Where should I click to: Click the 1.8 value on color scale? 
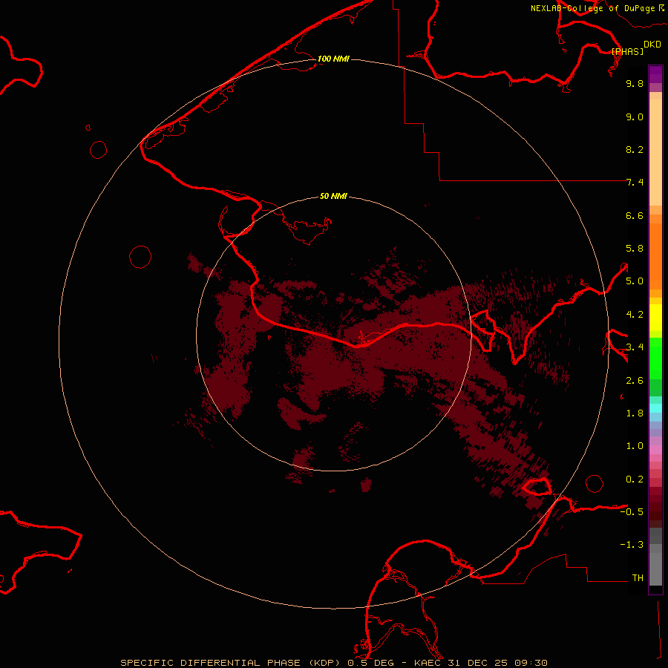pyautogui.click(x=635, y=413)
